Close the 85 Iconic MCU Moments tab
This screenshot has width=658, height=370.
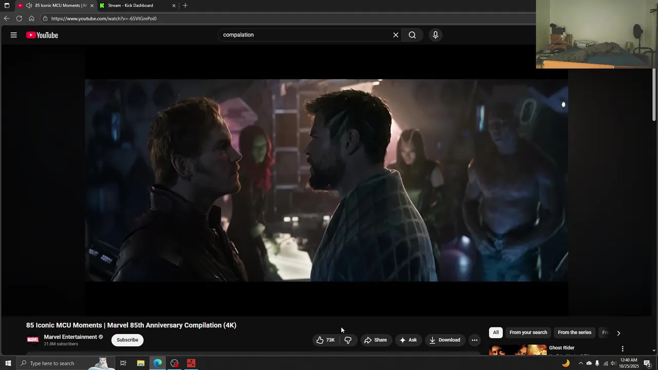(x=92, y=6)
